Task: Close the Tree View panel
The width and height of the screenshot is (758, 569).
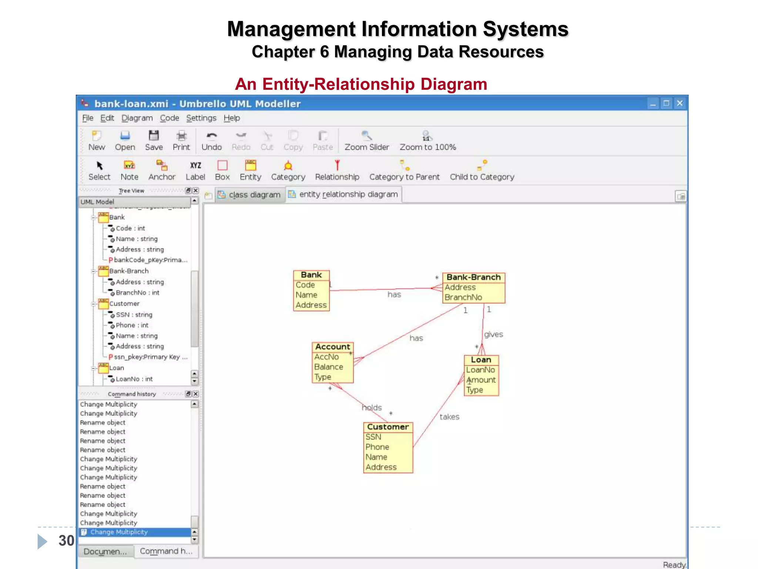Action: coord(196,190)
